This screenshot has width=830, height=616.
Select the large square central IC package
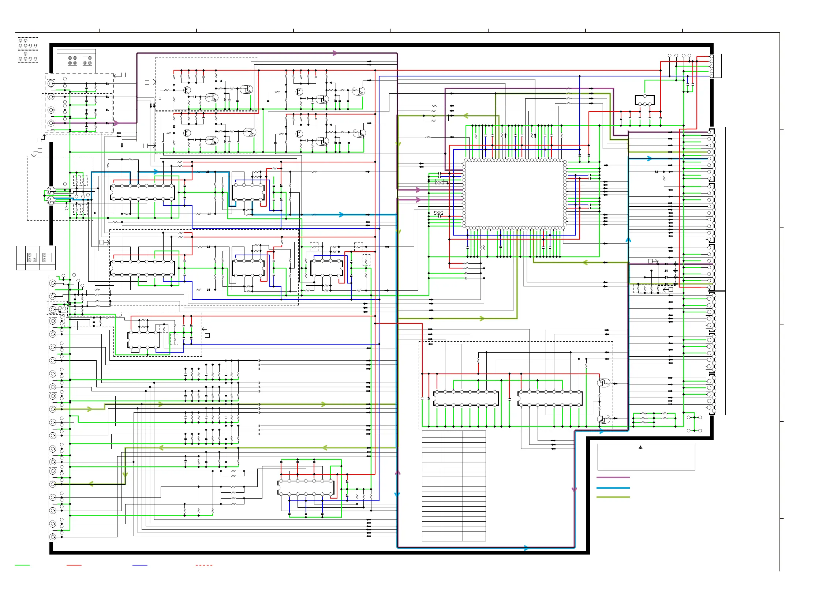[515, 194]
